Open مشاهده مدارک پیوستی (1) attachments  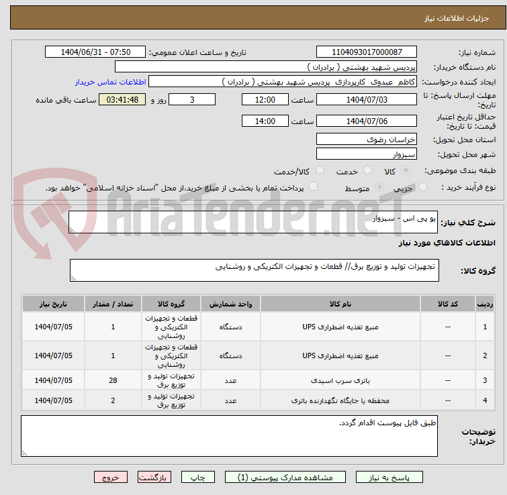point(285,478)
